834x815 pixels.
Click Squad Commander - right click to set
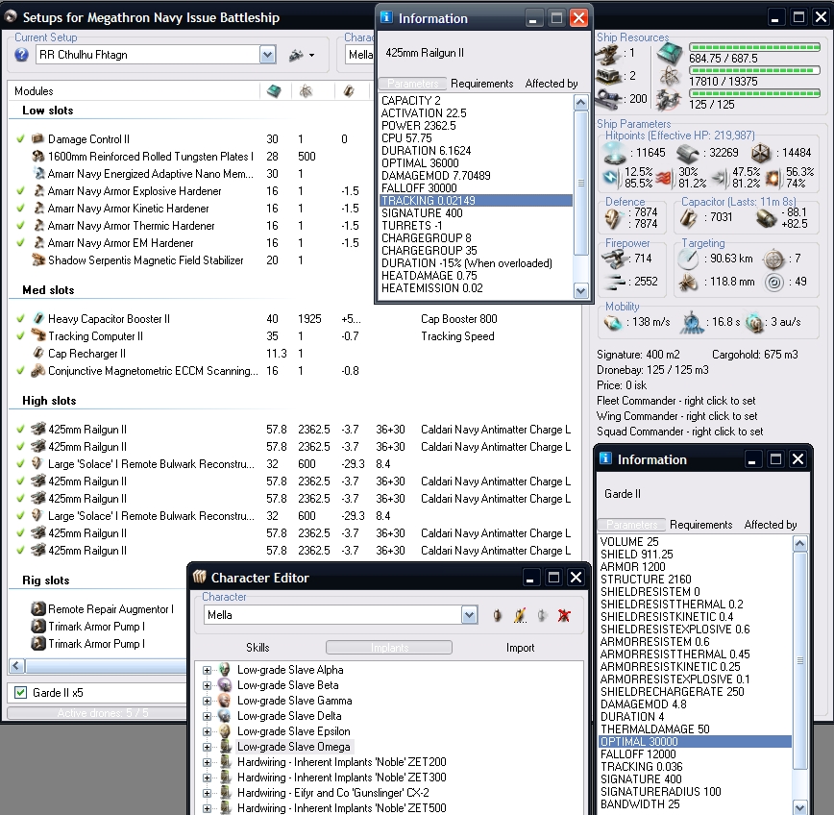pyautogui.click(x=679, y=432)
